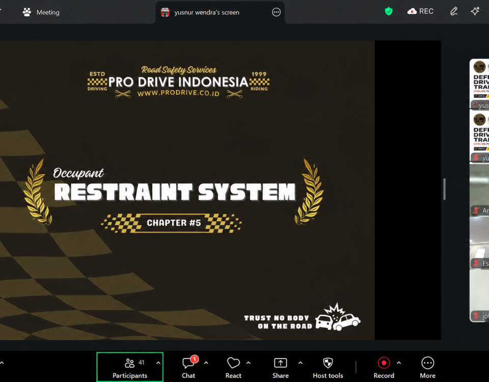Expand the React options chevron
Viewport: 489px width, 382px height.
[249, 363]
